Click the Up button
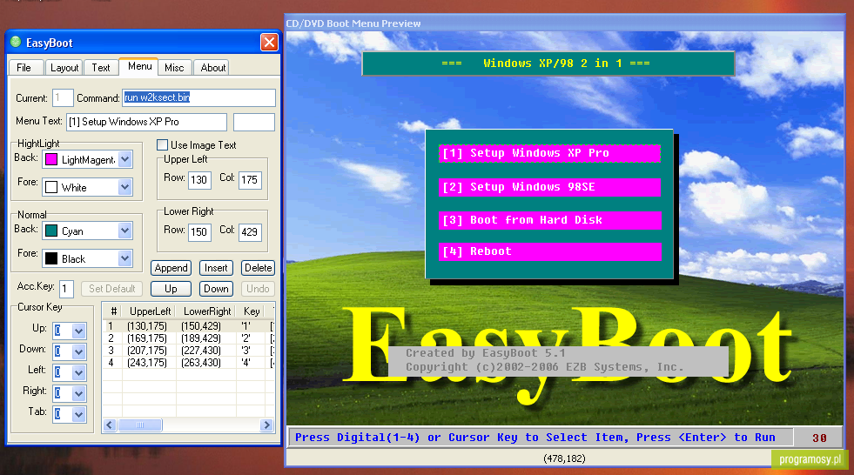 (171, 289)
